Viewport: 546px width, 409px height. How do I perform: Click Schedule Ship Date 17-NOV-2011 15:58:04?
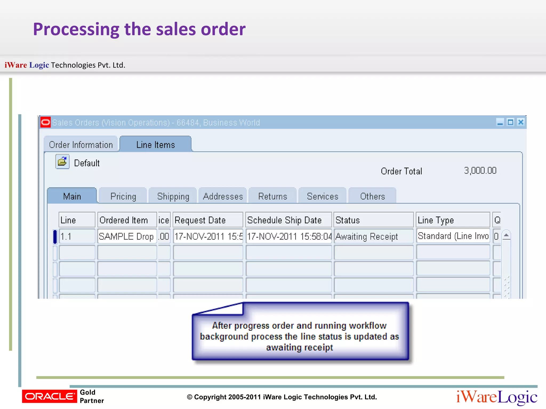(289, 236)
